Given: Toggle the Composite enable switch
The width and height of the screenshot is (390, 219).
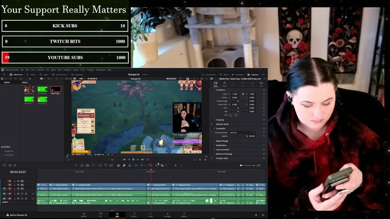Looking at the screenshot, I should [x=213, y=128].
